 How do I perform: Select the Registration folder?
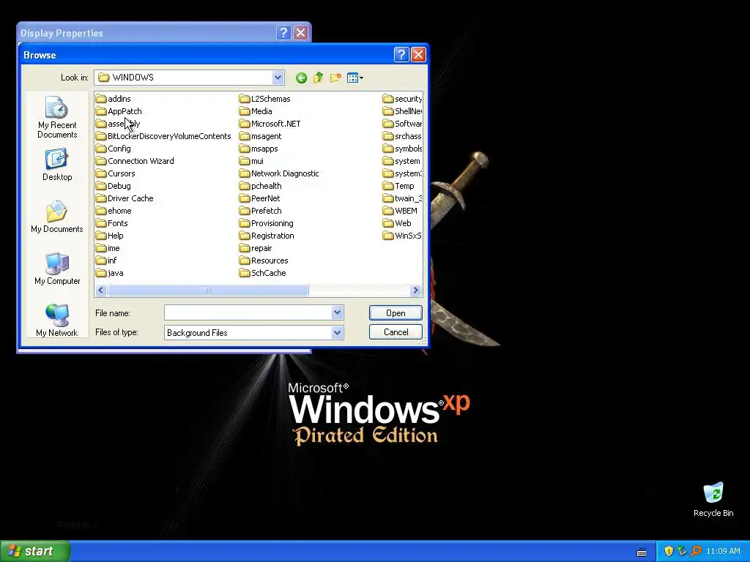[267, 236]
